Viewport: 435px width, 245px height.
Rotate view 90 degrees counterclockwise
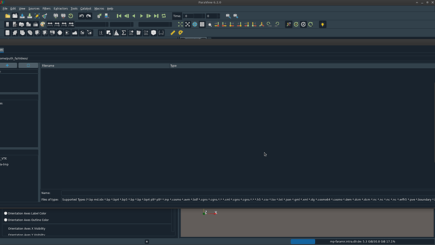[x=277, y=25]
